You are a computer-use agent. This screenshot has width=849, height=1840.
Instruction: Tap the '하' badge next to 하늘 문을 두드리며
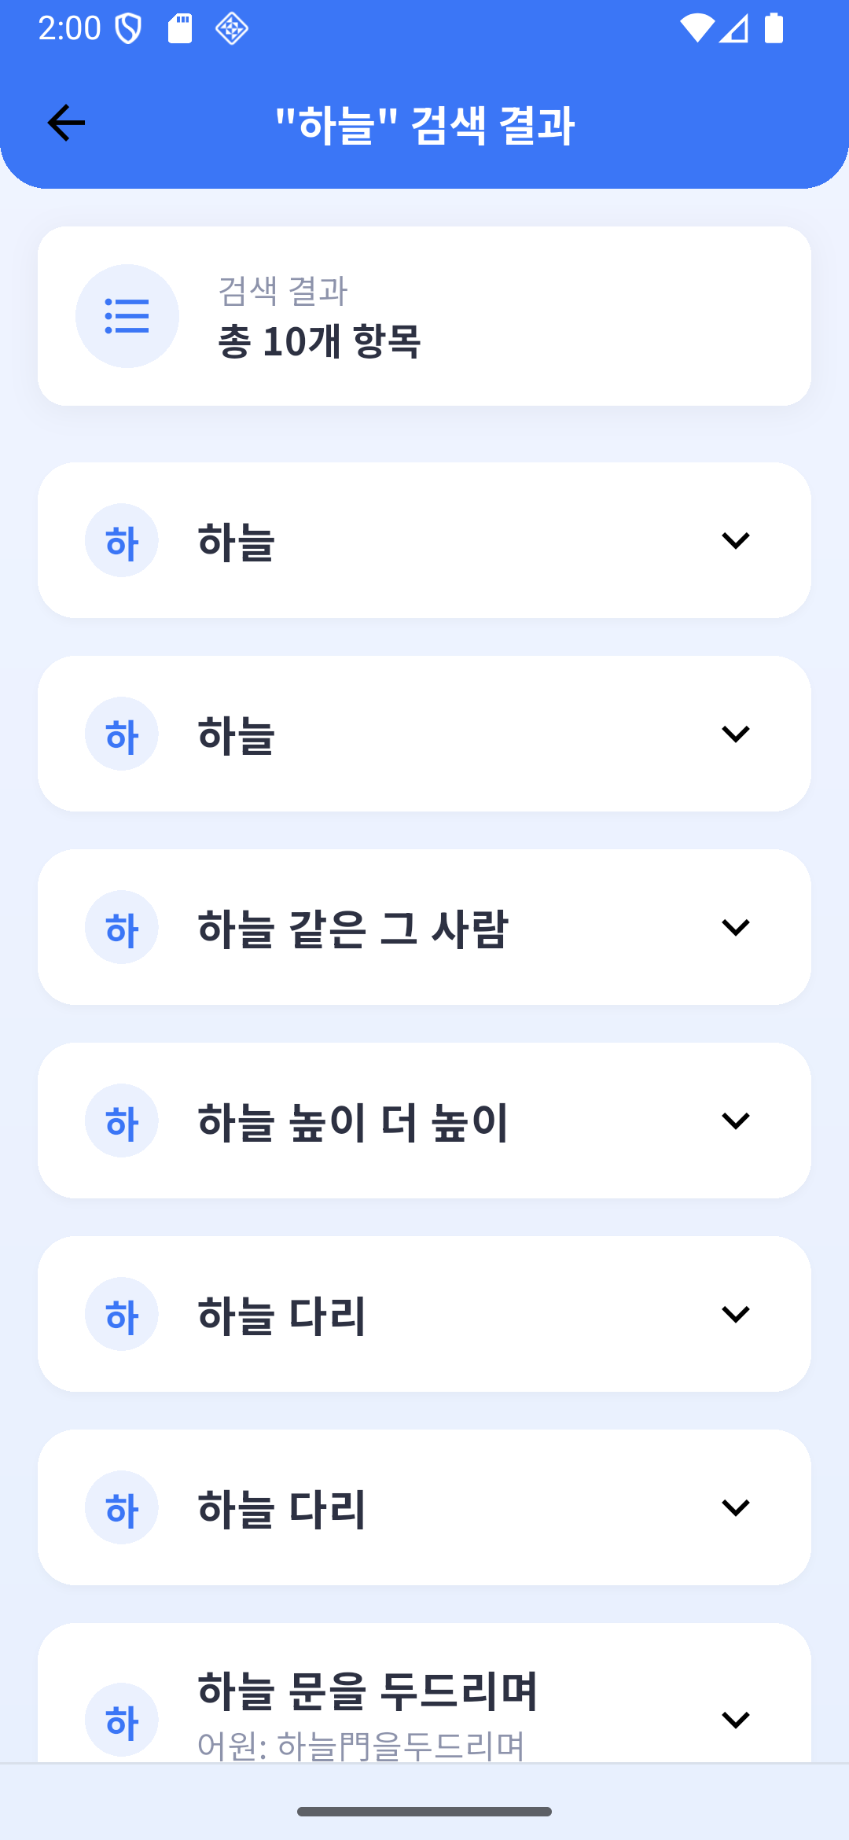click(122, 1720)
